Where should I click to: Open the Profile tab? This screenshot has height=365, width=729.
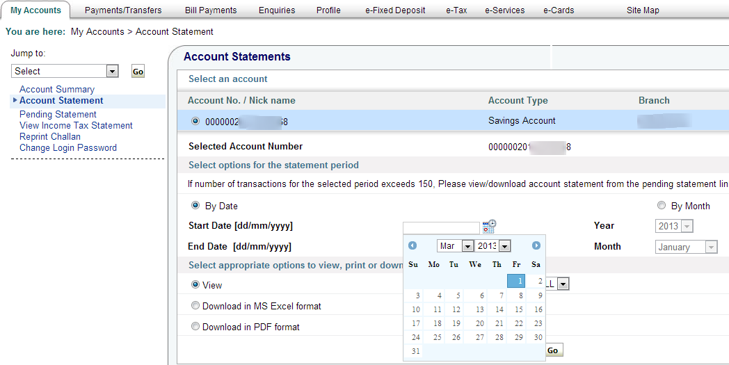point(329,10)
